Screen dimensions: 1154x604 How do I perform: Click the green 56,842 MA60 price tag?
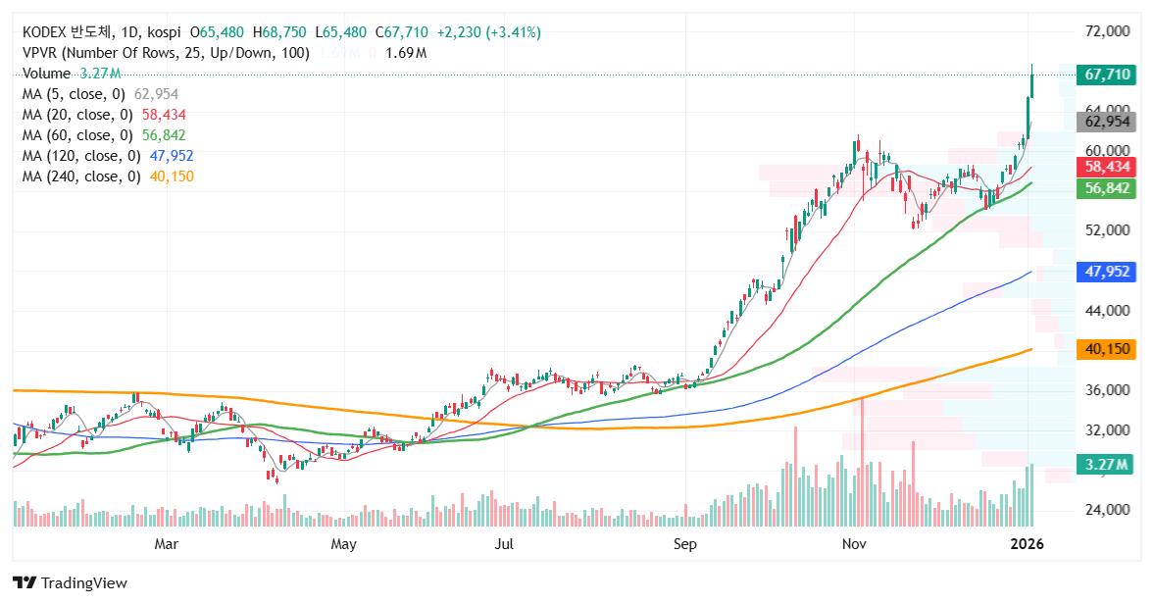pyautogui.click(x=1106, y=188)
